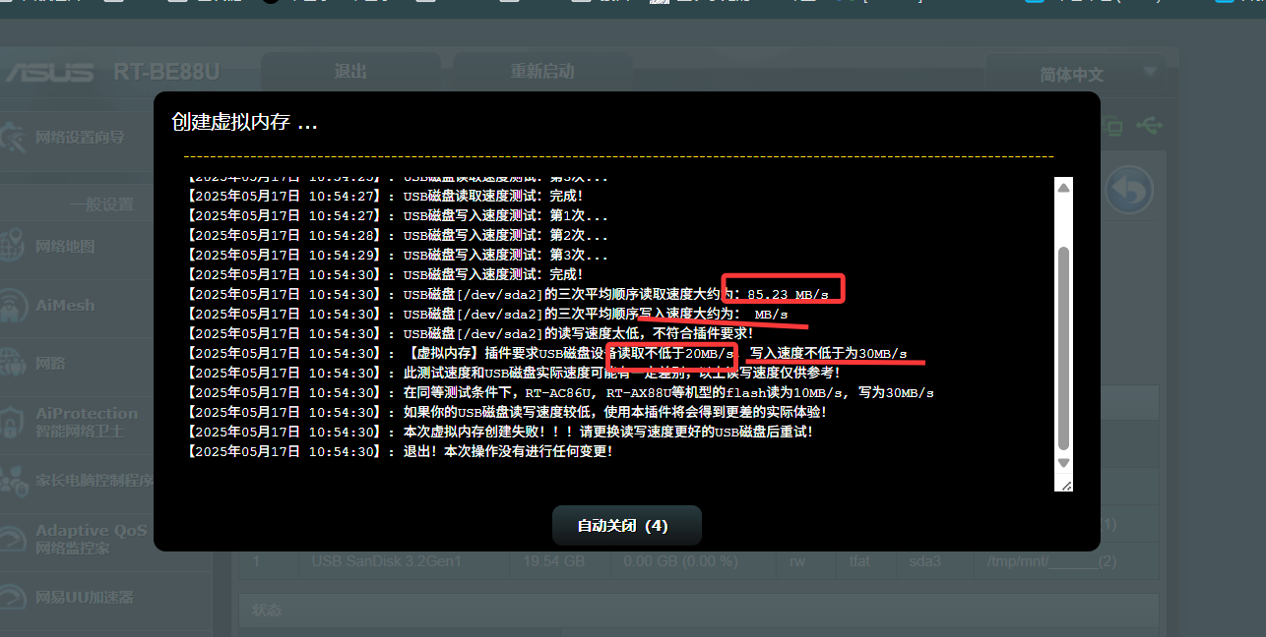
Task: Click the log line 以上读写速度仅供参考
Action: (513, 373)
